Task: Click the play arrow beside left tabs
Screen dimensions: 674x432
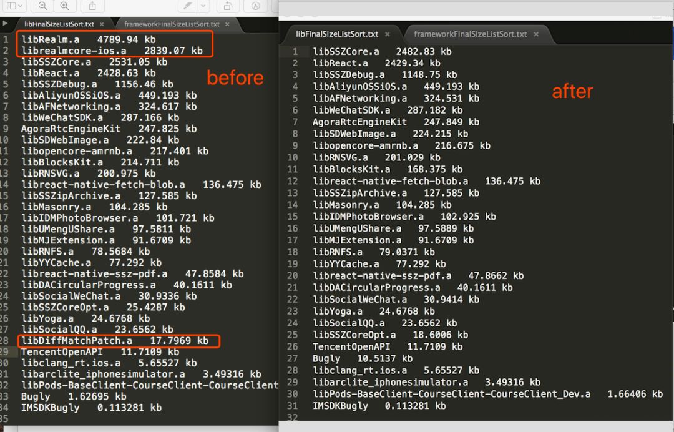Action: pos(5,23)
